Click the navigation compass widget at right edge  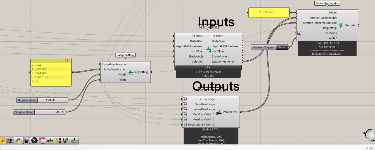(x=370, y=135)
